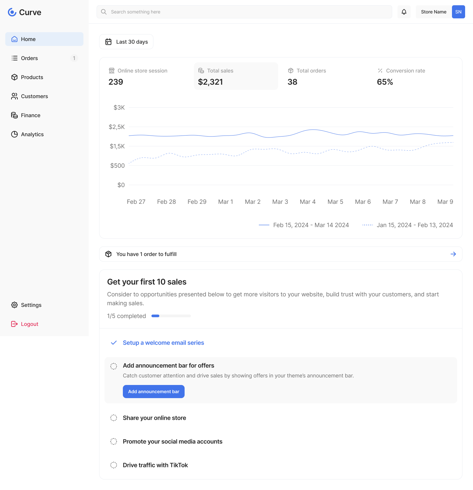Click the Search something here field
The width and height of the screenshot is (473, 490).
point(244,12)
